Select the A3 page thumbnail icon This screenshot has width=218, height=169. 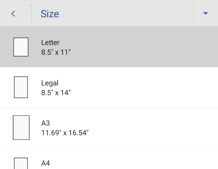pos(21,127)
